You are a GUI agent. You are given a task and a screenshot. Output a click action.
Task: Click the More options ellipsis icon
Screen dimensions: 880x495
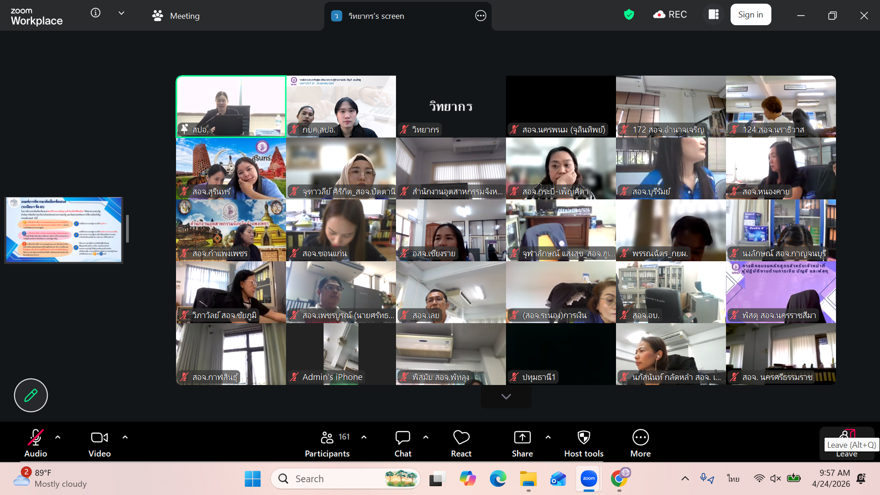coord(640,438)
